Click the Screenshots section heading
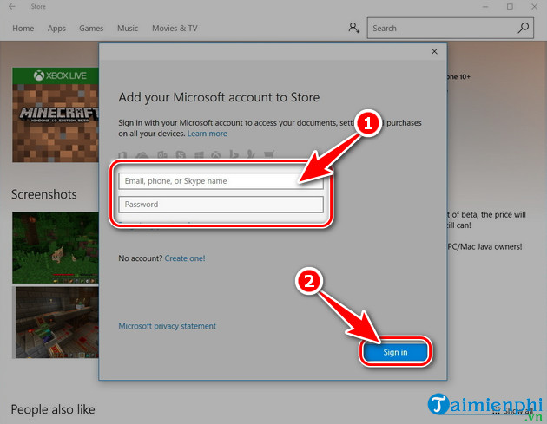 pos(44,194)
